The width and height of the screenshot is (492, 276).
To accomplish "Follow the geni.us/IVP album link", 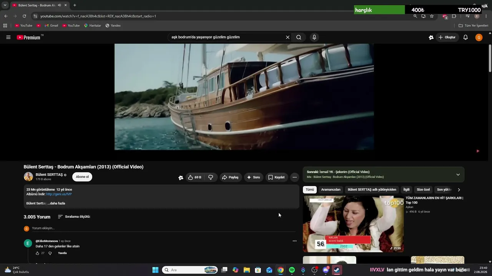I will (x=59, y=194).
